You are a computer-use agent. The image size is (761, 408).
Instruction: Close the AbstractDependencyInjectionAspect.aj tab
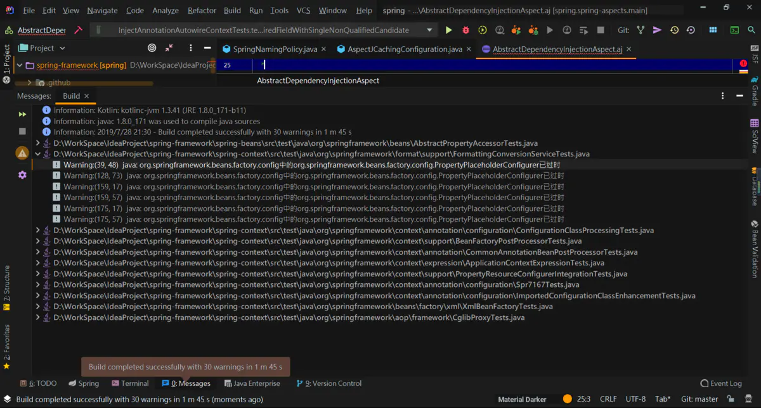coord(629,49)
